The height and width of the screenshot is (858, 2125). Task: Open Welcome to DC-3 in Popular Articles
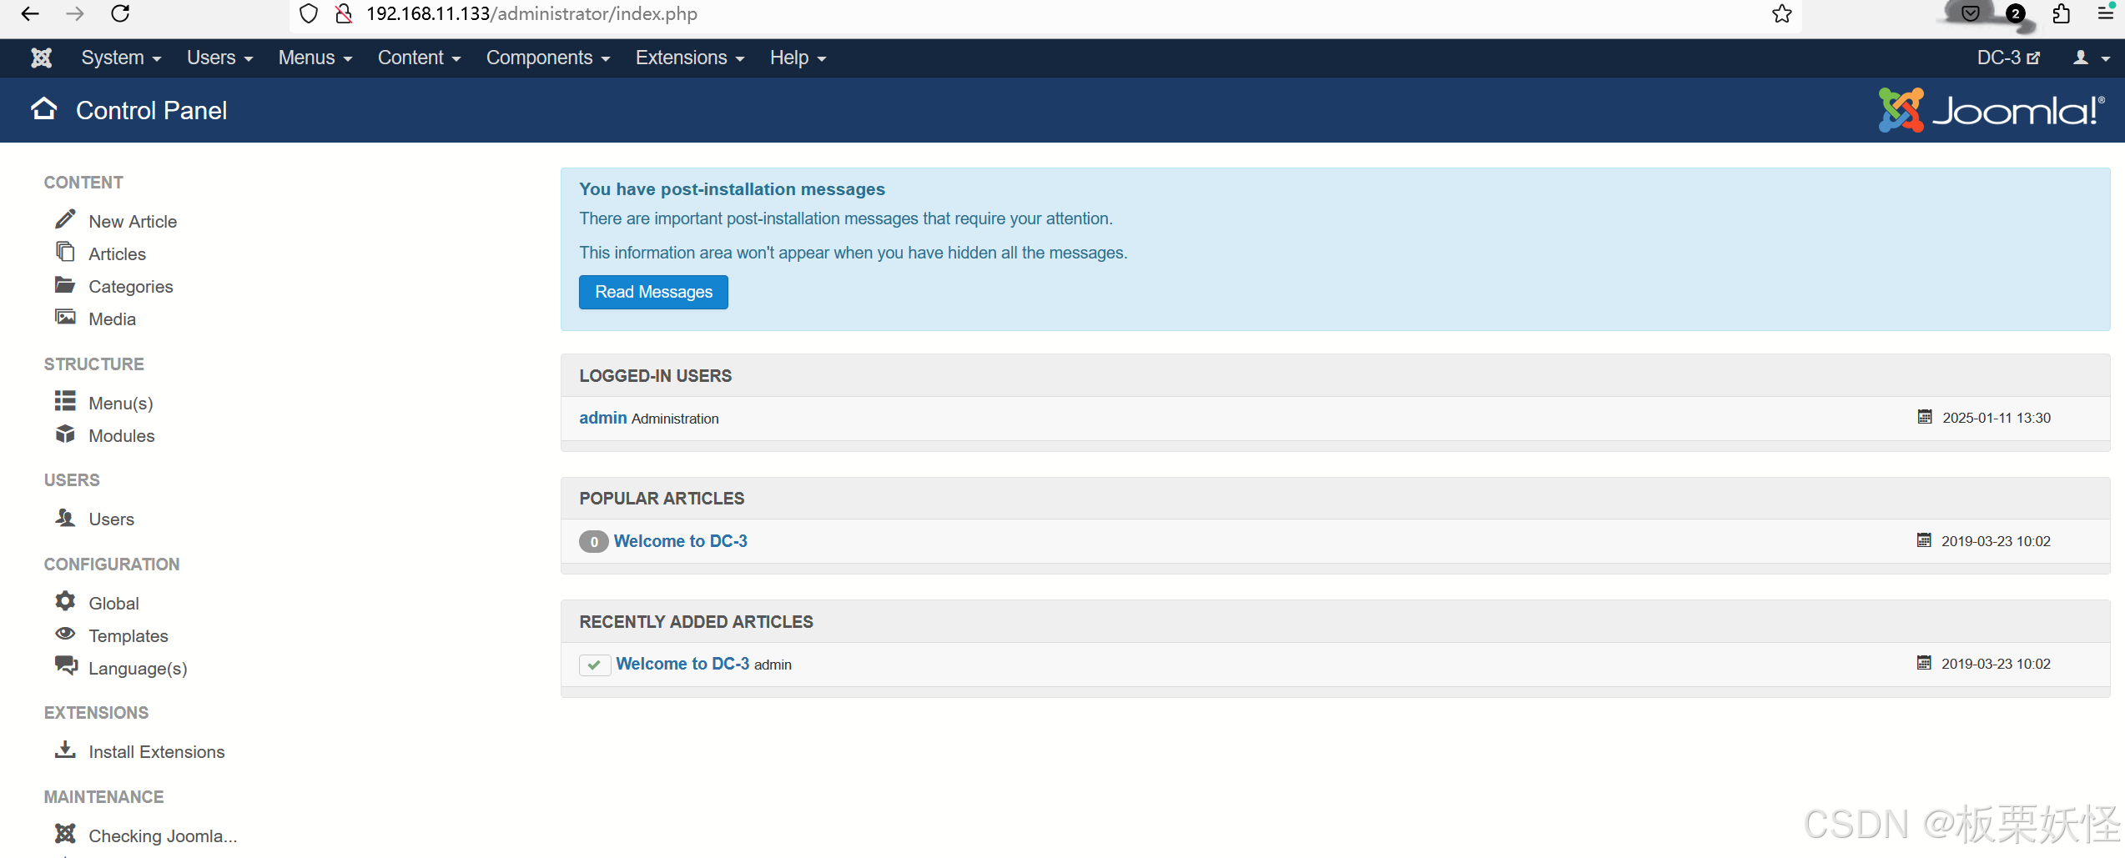[x=681, y=541]
